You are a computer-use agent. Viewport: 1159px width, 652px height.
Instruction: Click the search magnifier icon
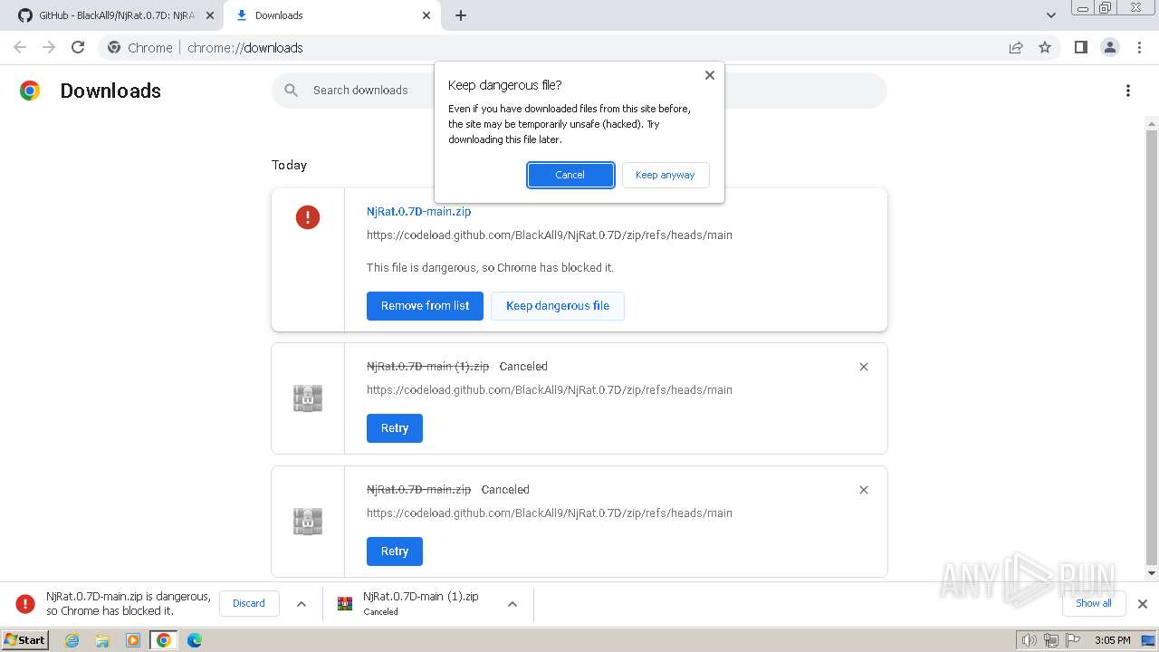pos(291,90)
